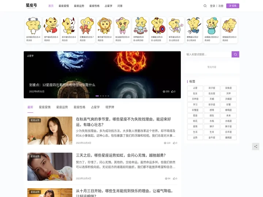This screenshot has width=263, height=197.
Task: Open carousel headline 划重点：12星座四元素
Action: coord(62,85)
